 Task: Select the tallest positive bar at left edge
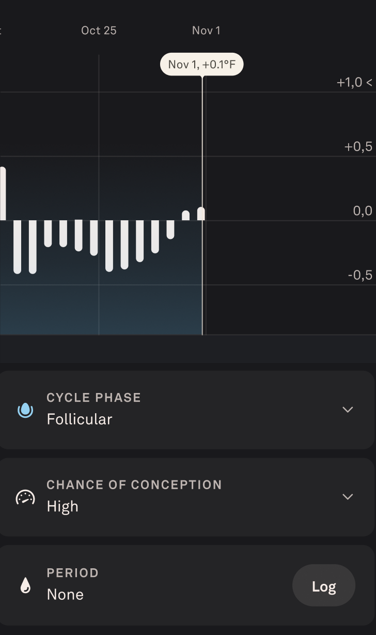pyautogui.click(x=3, y=194)
